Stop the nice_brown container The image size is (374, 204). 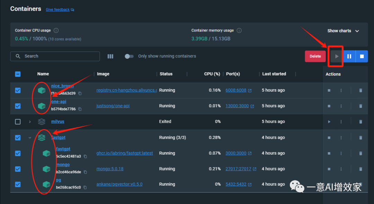pos(329,91)
